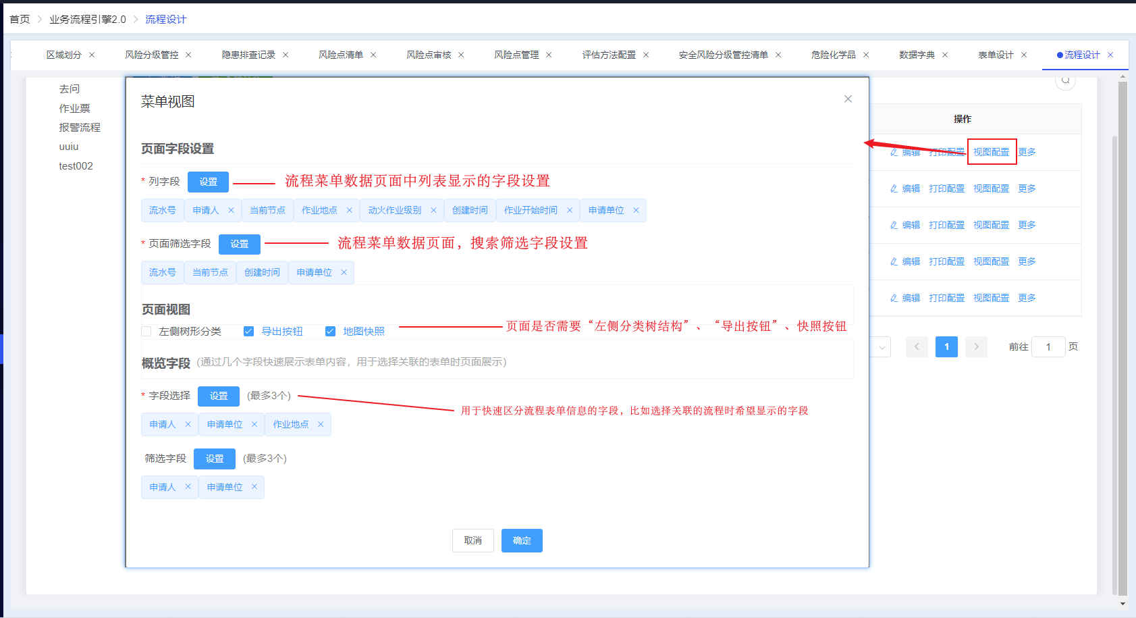The width and height of the screenshot is (1136, 618).
Task: Toggle the 左侧树形分类 checkbox
Action: [x=146, y=331]
